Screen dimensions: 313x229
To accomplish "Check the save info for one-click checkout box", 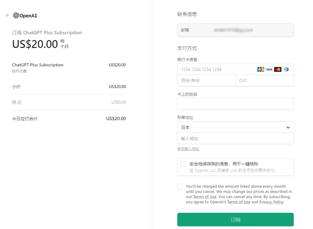I will pos(183,164).
